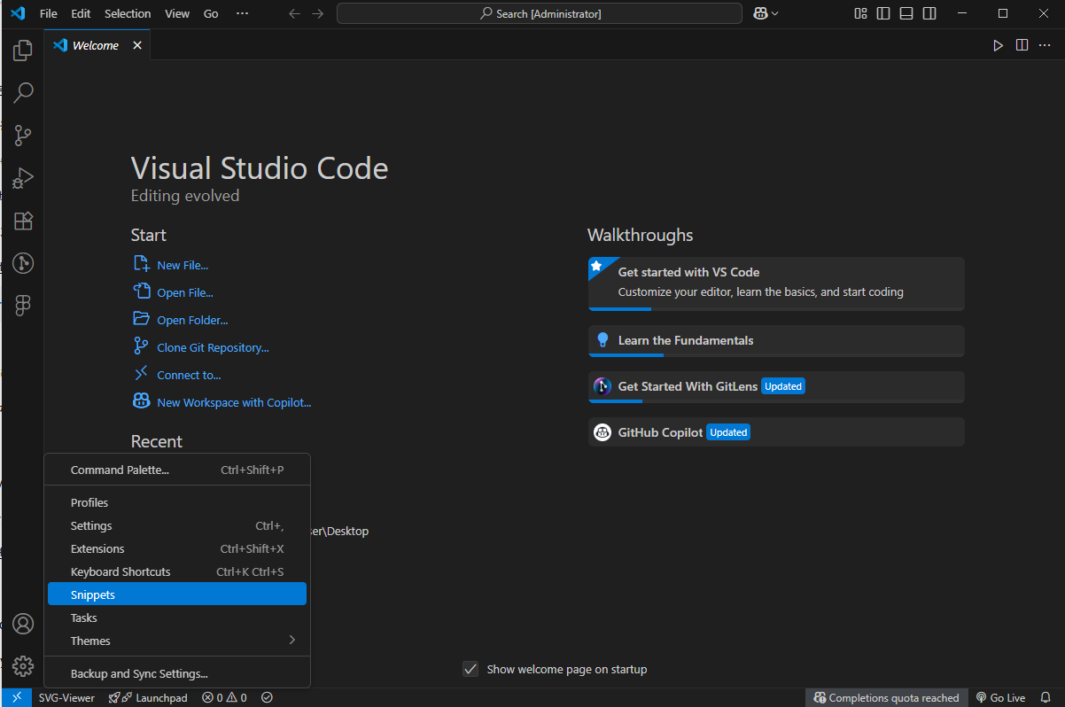Open GitHub Copilot walkthrough
The height and width of the screenshot is (707, 1065).
point(776,432)
